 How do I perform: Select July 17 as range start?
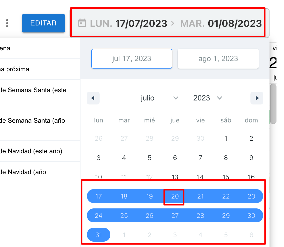point(99,196)
